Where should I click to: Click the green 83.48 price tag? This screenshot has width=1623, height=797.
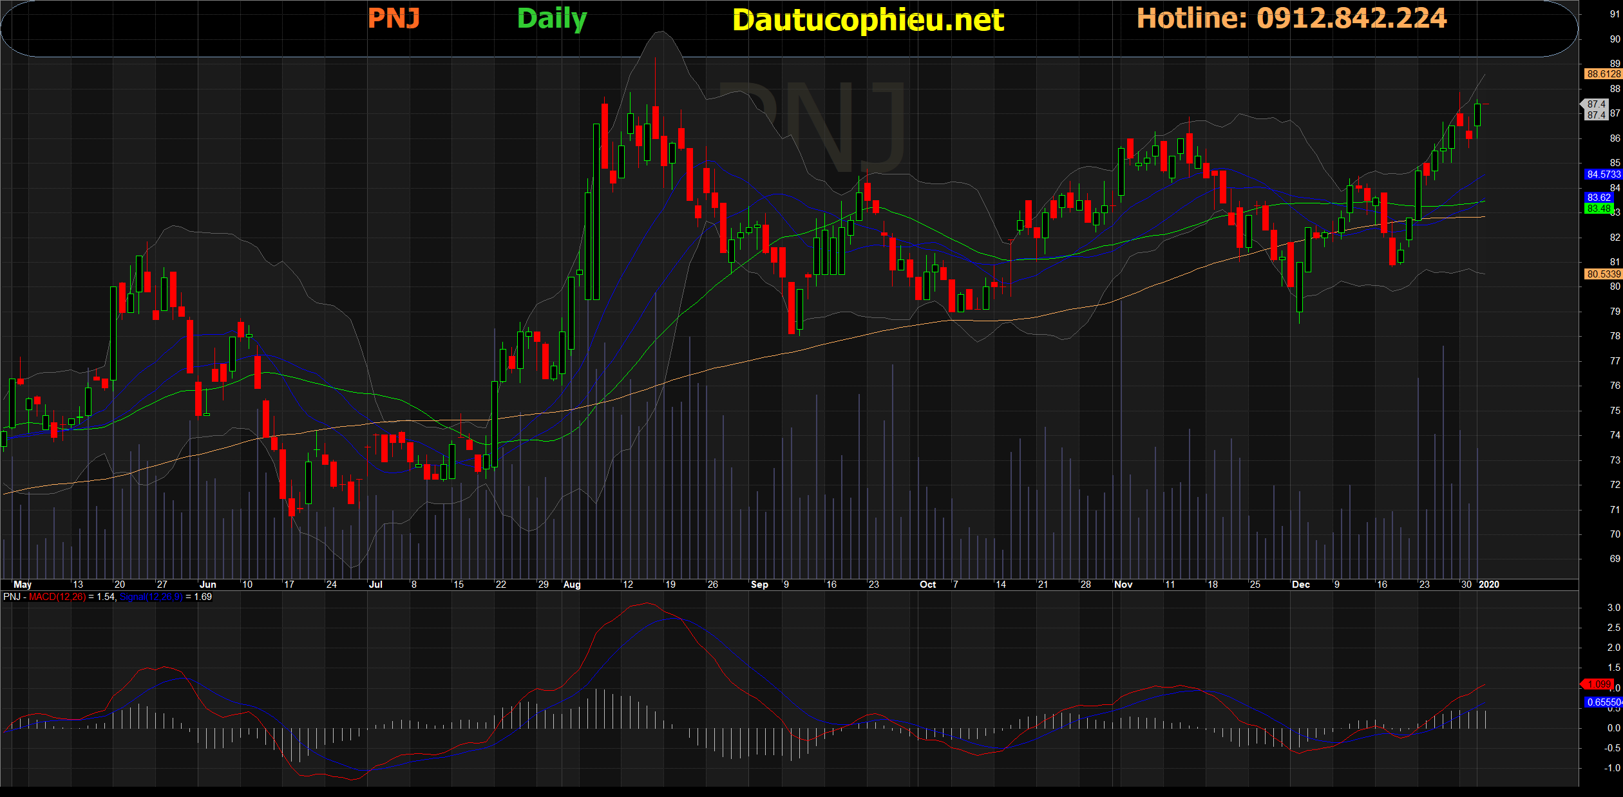coord(1599,209)
